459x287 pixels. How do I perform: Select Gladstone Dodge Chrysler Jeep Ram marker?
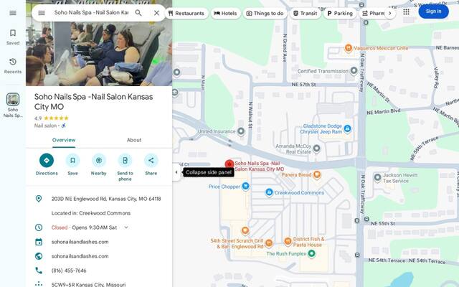coord(347,128)
